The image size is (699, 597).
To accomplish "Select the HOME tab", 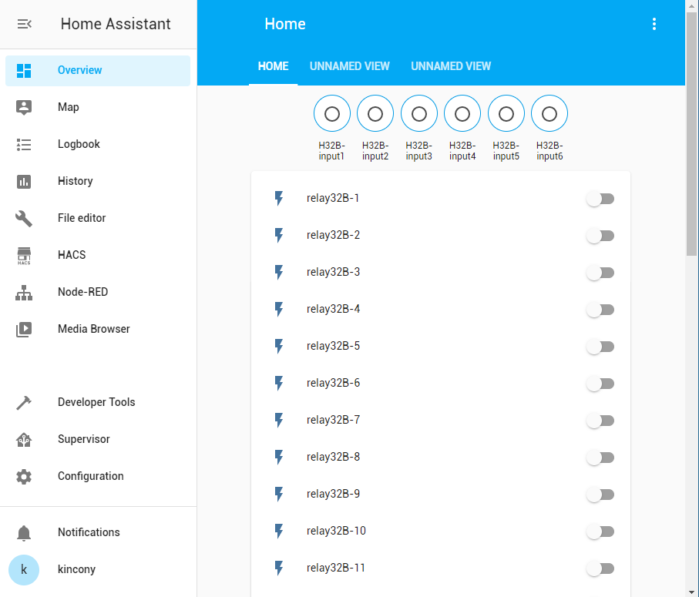I will 273,66.
